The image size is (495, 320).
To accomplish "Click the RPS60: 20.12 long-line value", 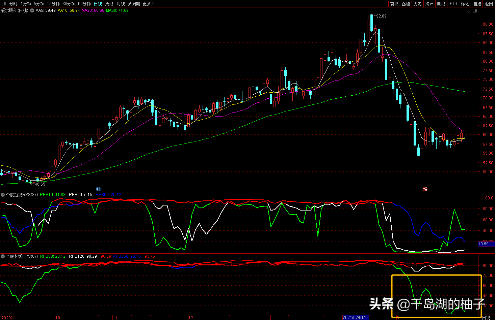I will click(53, 256).
